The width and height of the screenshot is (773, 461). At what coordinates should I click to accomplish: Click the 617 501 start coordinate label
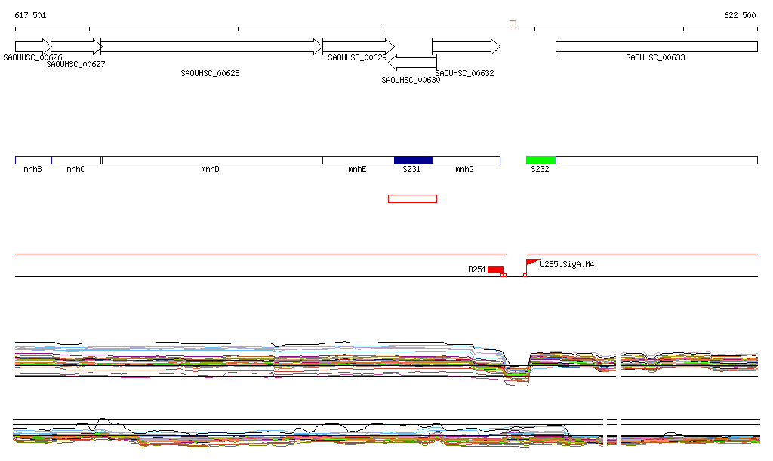[30, 15]
